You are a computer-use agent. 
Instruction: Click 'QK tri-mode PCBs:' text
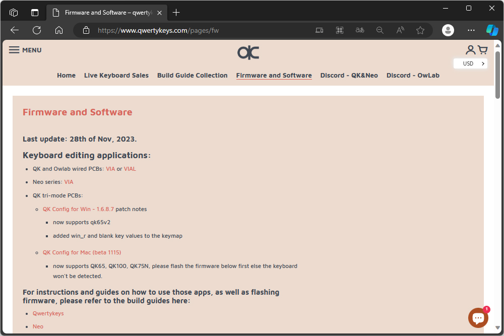pyautogui.click(x=58, y=195)
